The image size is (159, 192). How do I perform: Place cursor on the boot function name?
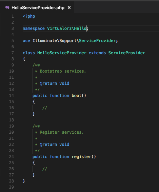[77, 96]
